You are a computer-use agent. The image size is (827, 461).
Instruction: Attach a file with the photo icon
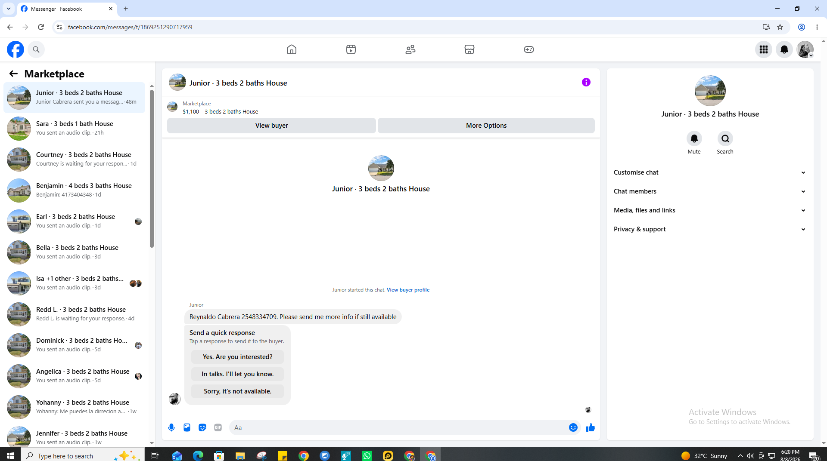pos(187,427)
